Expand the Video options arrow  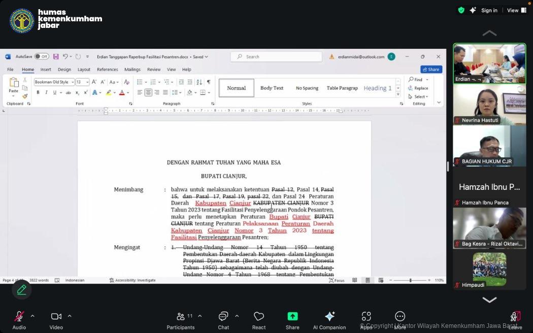pyautogui.click(x=70, y=316)
